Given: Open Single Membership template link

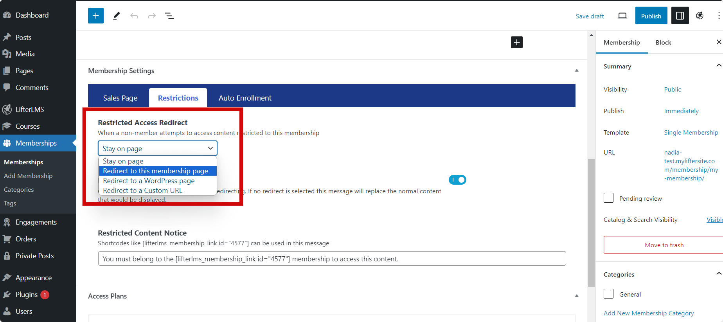Looking at the screenshot, I should point(691,132).
